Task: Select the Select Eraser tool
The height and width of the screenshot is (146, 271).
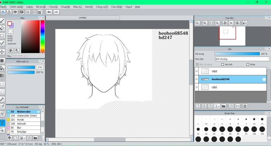Action: pos(2,114)
